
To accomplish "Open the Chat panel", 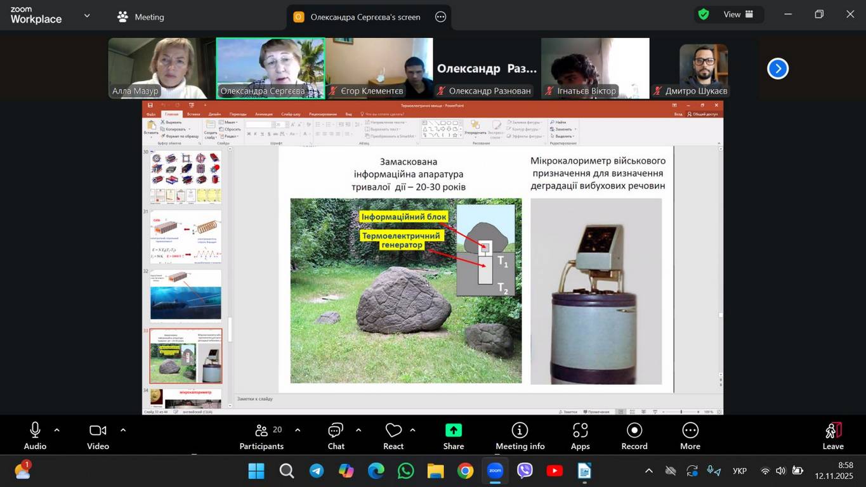I will [336, 436].
